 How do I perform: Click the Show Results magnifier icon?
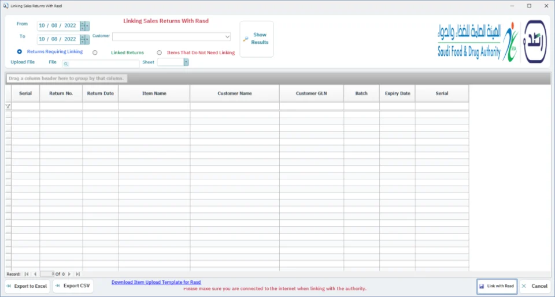pos(246,39)
